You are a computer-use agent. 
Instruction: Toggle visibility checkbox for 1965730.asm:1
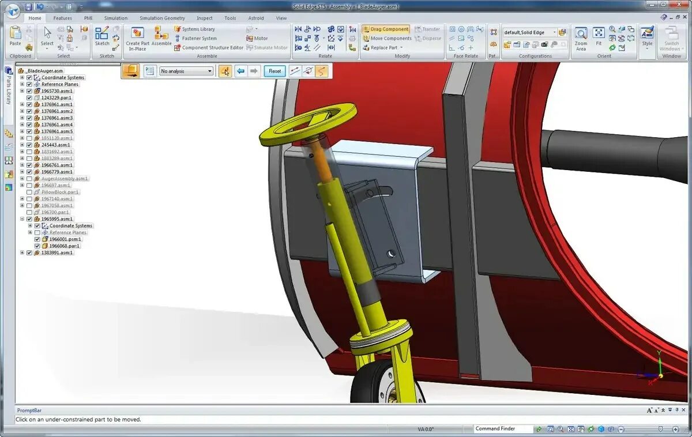(29, 91)
